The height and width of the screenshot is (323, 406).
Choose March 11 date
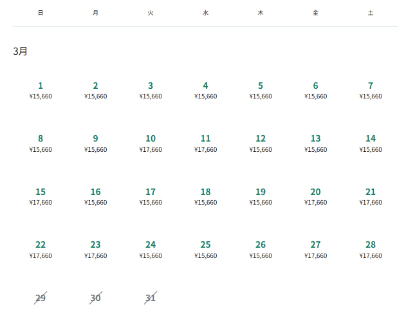click(205, 143)
